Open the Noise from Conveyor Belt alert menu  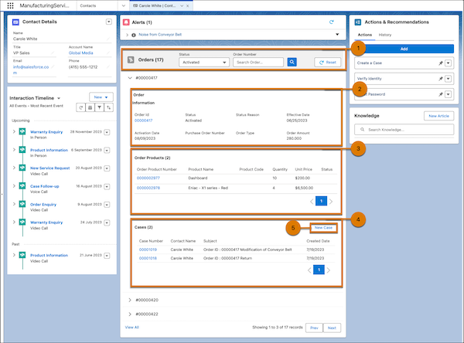pyautogui.click(x=337, y=35)
